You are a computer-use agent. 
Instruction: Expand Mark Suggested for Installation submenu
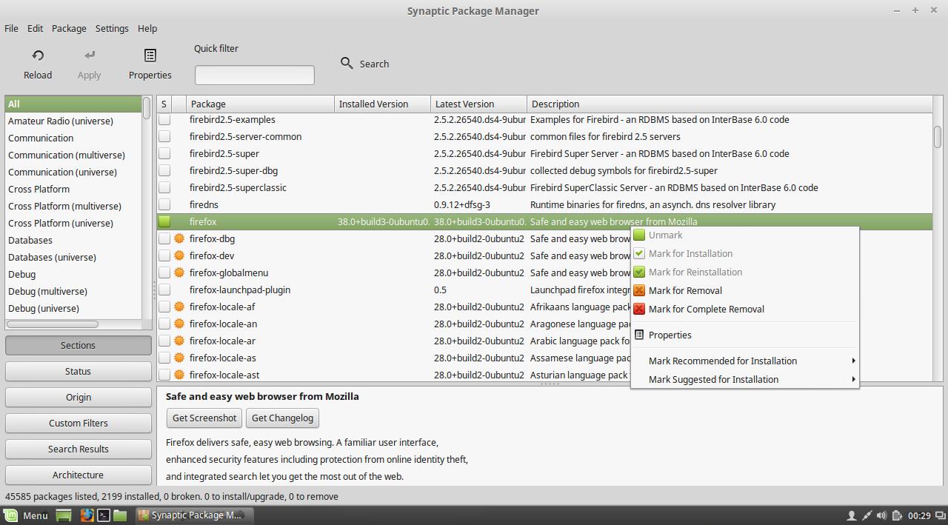(x=744, y=379)
